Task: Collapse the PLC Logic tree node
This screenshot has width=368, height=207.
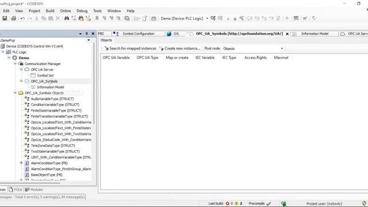Action: tap(3, 52)
